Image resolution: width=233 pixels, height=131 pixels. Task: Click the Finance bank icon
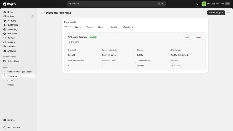click(5, 47)
